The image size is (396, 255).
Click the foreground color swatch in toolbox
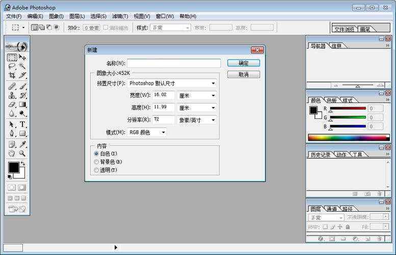tap(14, 167)
